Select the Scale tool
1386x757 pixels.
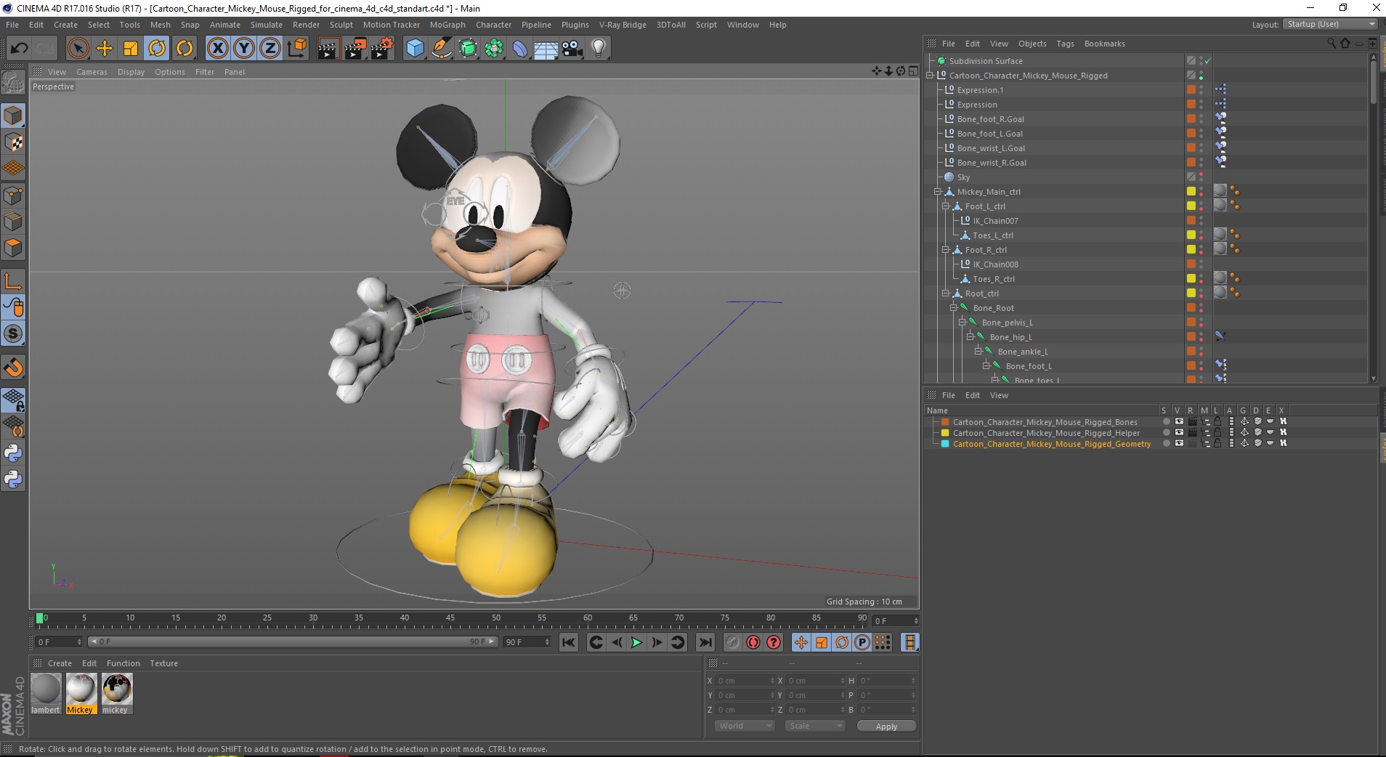tap(131, 49)
